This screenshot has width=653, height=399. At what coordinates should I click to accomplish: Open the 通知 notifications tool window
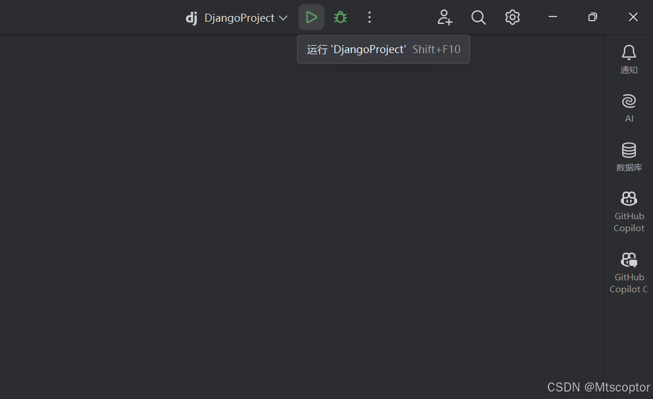(x=629, y=59)
